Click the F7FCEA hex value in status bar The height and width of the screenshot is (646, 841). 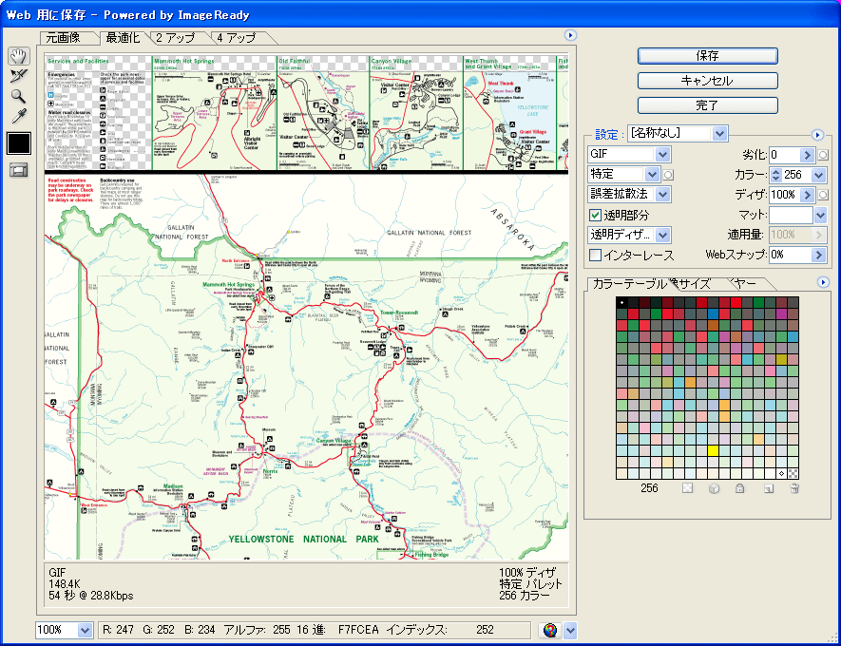(358, 630)
